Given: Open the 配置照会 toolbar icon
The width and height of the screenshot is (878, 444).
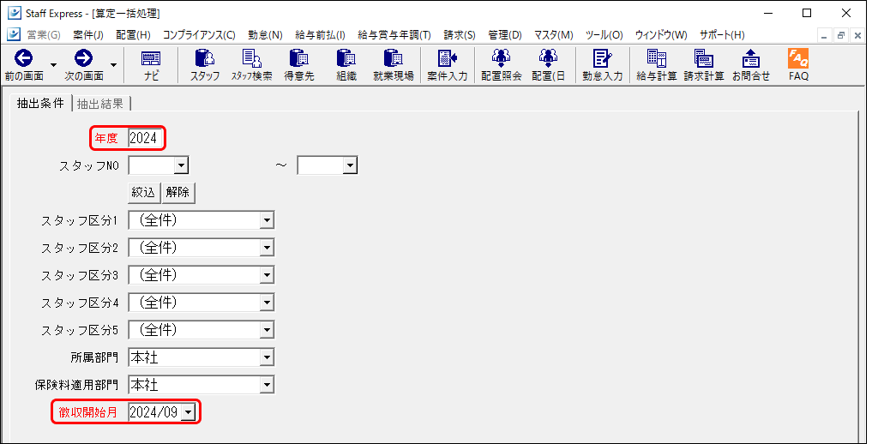Looking at the screenshot, I should [501, 64].
